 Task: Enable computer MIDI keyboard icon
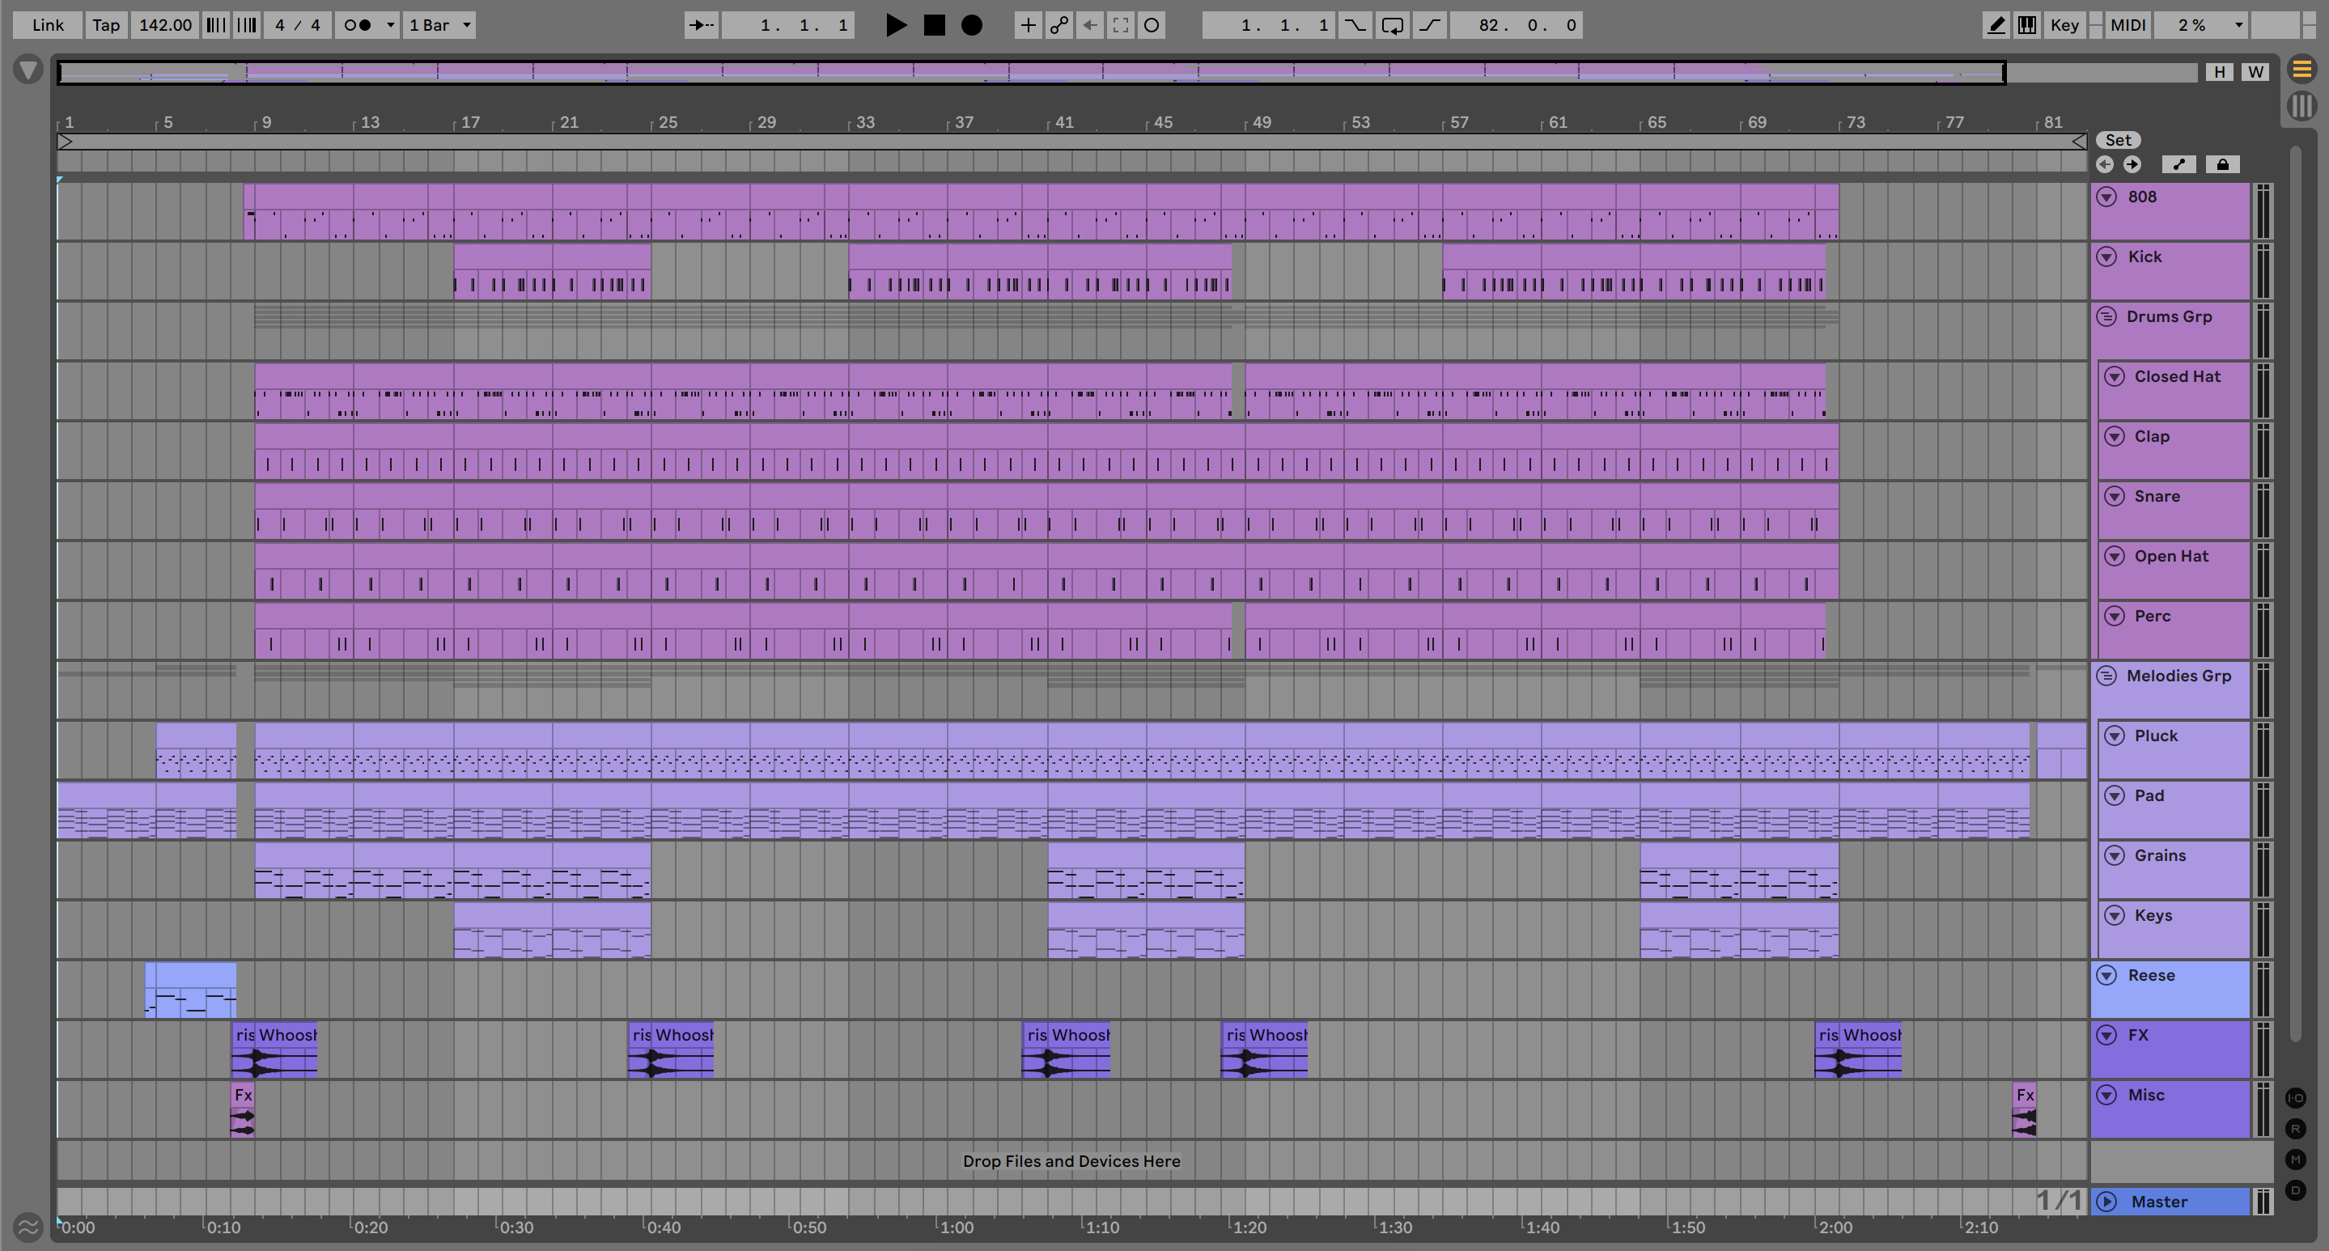point(2027,25)
